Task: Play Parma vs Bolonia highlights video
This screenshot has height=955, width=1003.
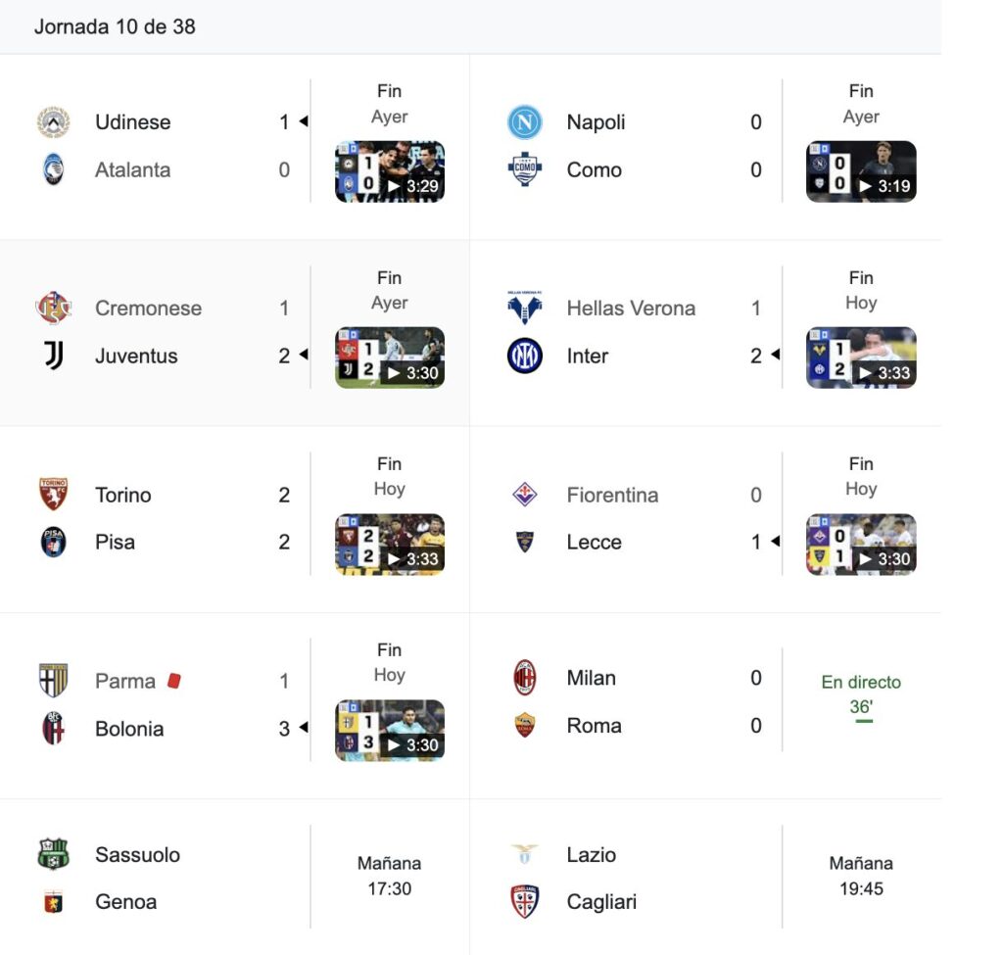Action: tap(390, 730)
